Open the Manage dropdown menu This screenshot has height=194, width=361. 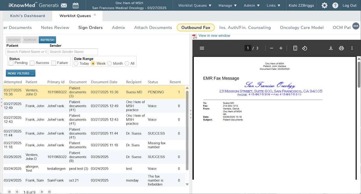[228, 5]
